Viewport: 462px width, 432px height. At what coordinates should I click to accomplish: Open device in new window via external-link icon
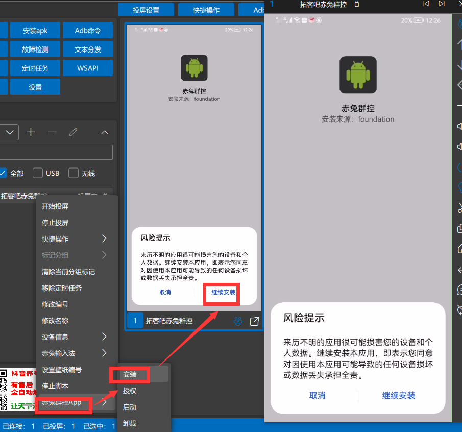256,321
